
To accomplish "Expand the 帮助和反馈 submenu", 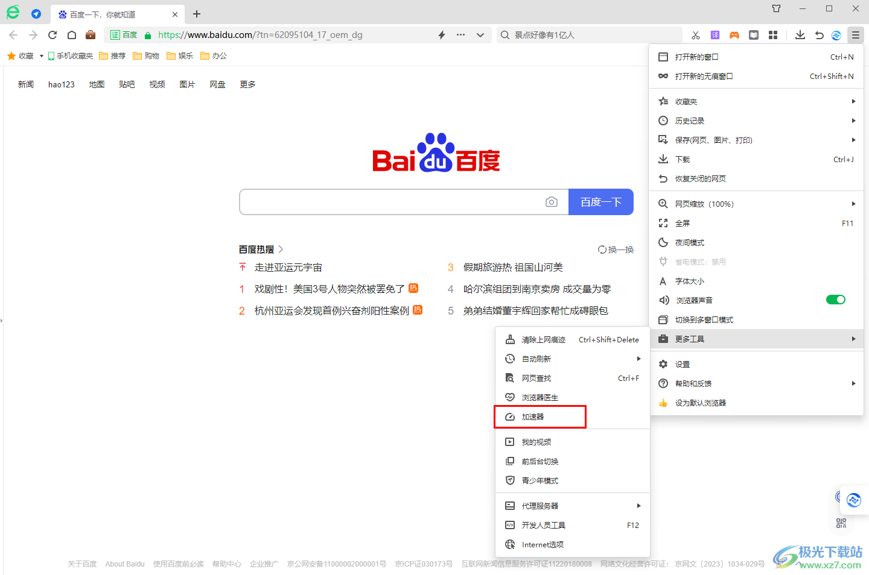I will (756, 383).
